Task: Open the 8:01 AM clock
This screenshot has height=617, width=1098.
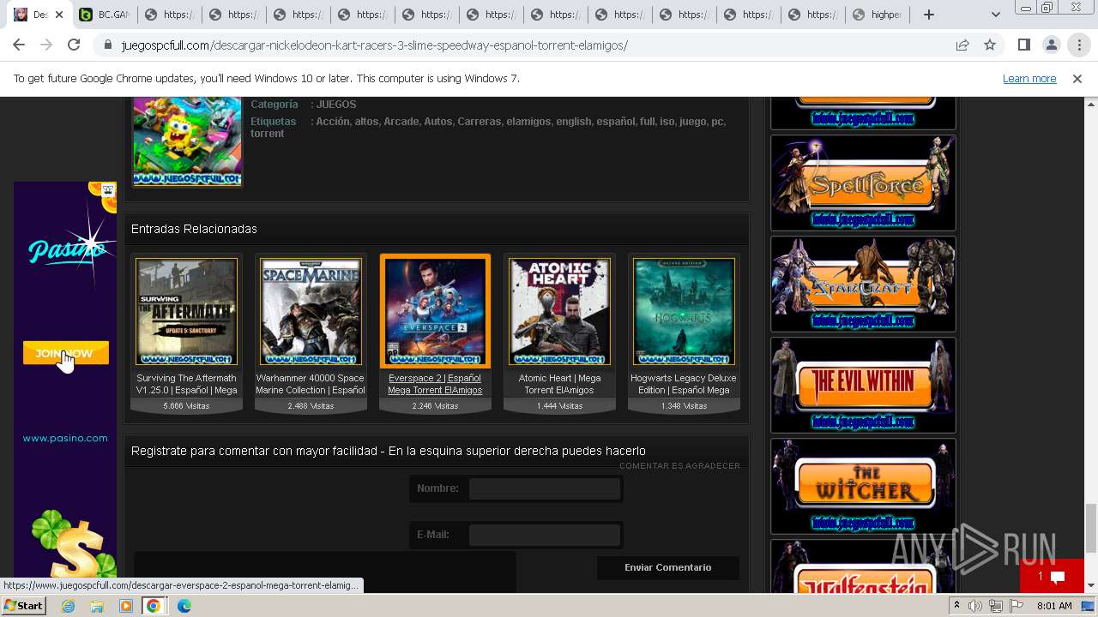Action: tap(1054, 606)
